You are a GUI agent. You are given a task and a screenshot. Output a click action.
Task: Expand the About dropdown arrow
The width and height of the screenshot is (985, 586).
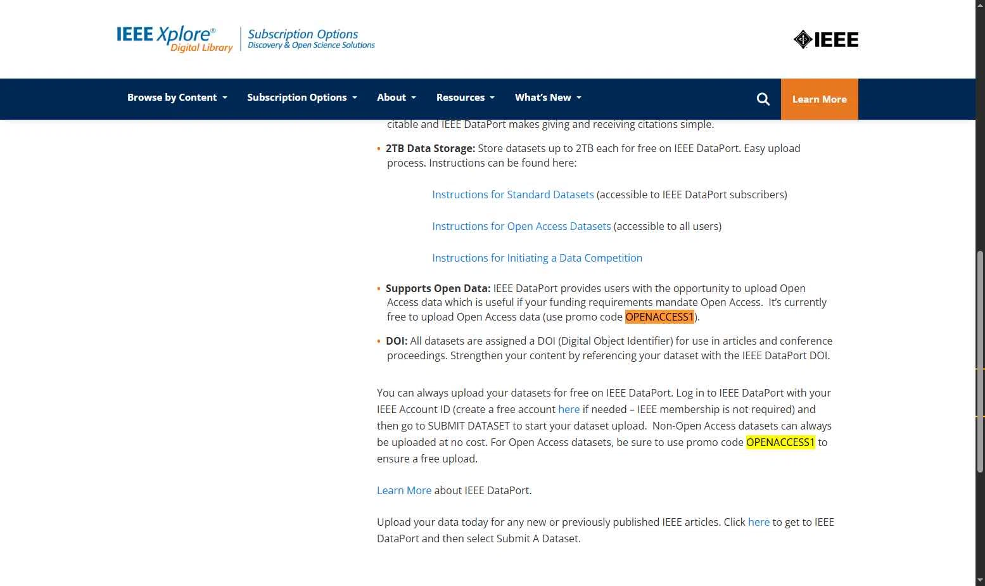[x=413, y=98]
